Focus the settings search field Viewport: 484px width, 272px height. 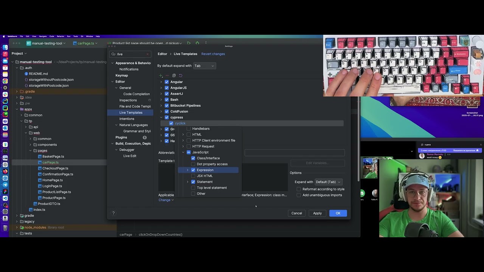[x=130, y=54]
